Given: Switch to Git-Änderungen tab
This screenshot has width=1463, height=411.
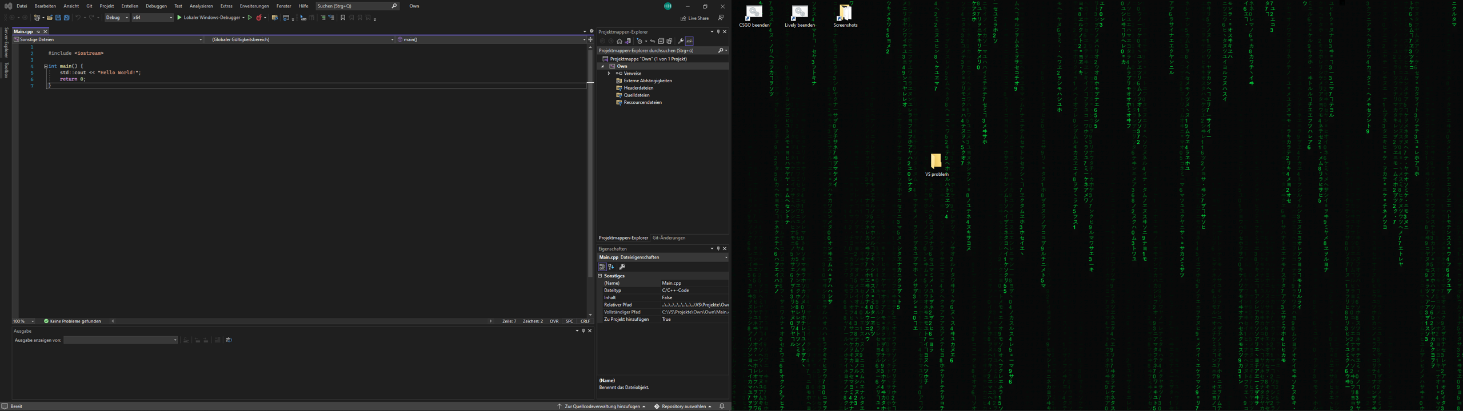Looking at the screenshot, I should point(669,238).
